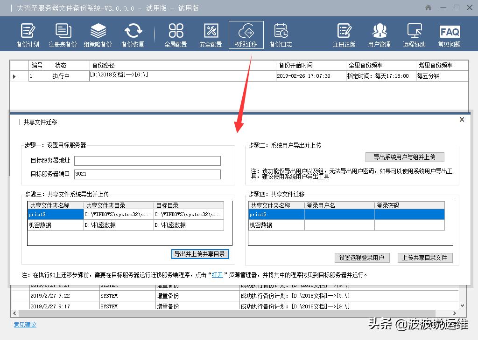Image resolution: width=478 pixels, height=340 pixels.
Task: Open the FAQ 常见问题 panel
Action: (x=449, y=34)
